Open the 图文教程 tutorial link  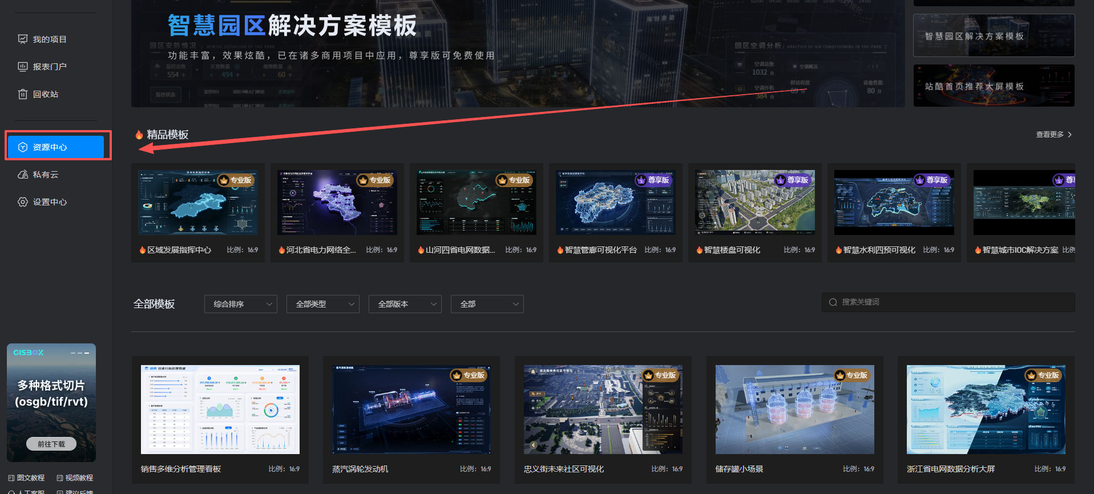(27, 478)
